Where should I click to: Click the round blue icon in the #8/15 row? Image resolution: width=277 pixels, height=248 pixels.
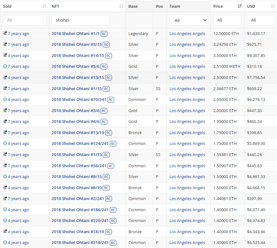tap(5, 176)
